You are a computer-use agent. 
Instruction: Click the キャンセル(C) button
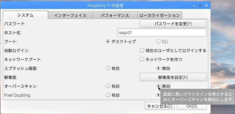point(160,106)
